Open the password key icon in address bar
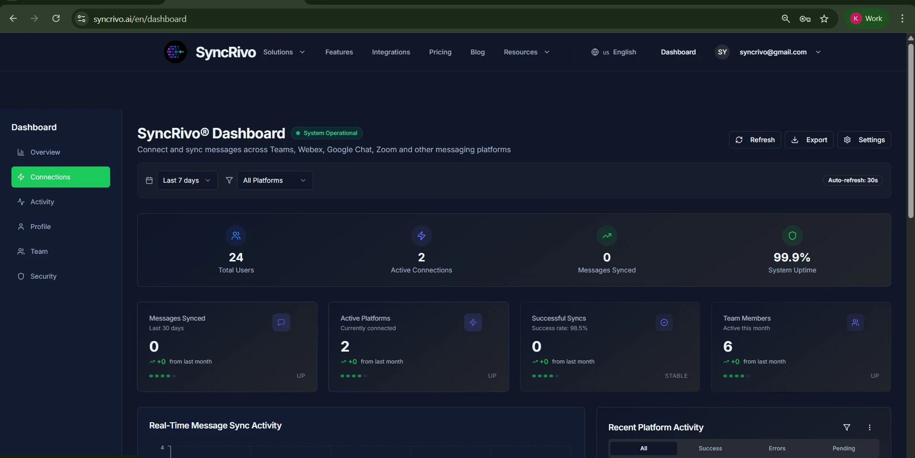The height and width of the screenshot is (458, 915). coord(805,19)
